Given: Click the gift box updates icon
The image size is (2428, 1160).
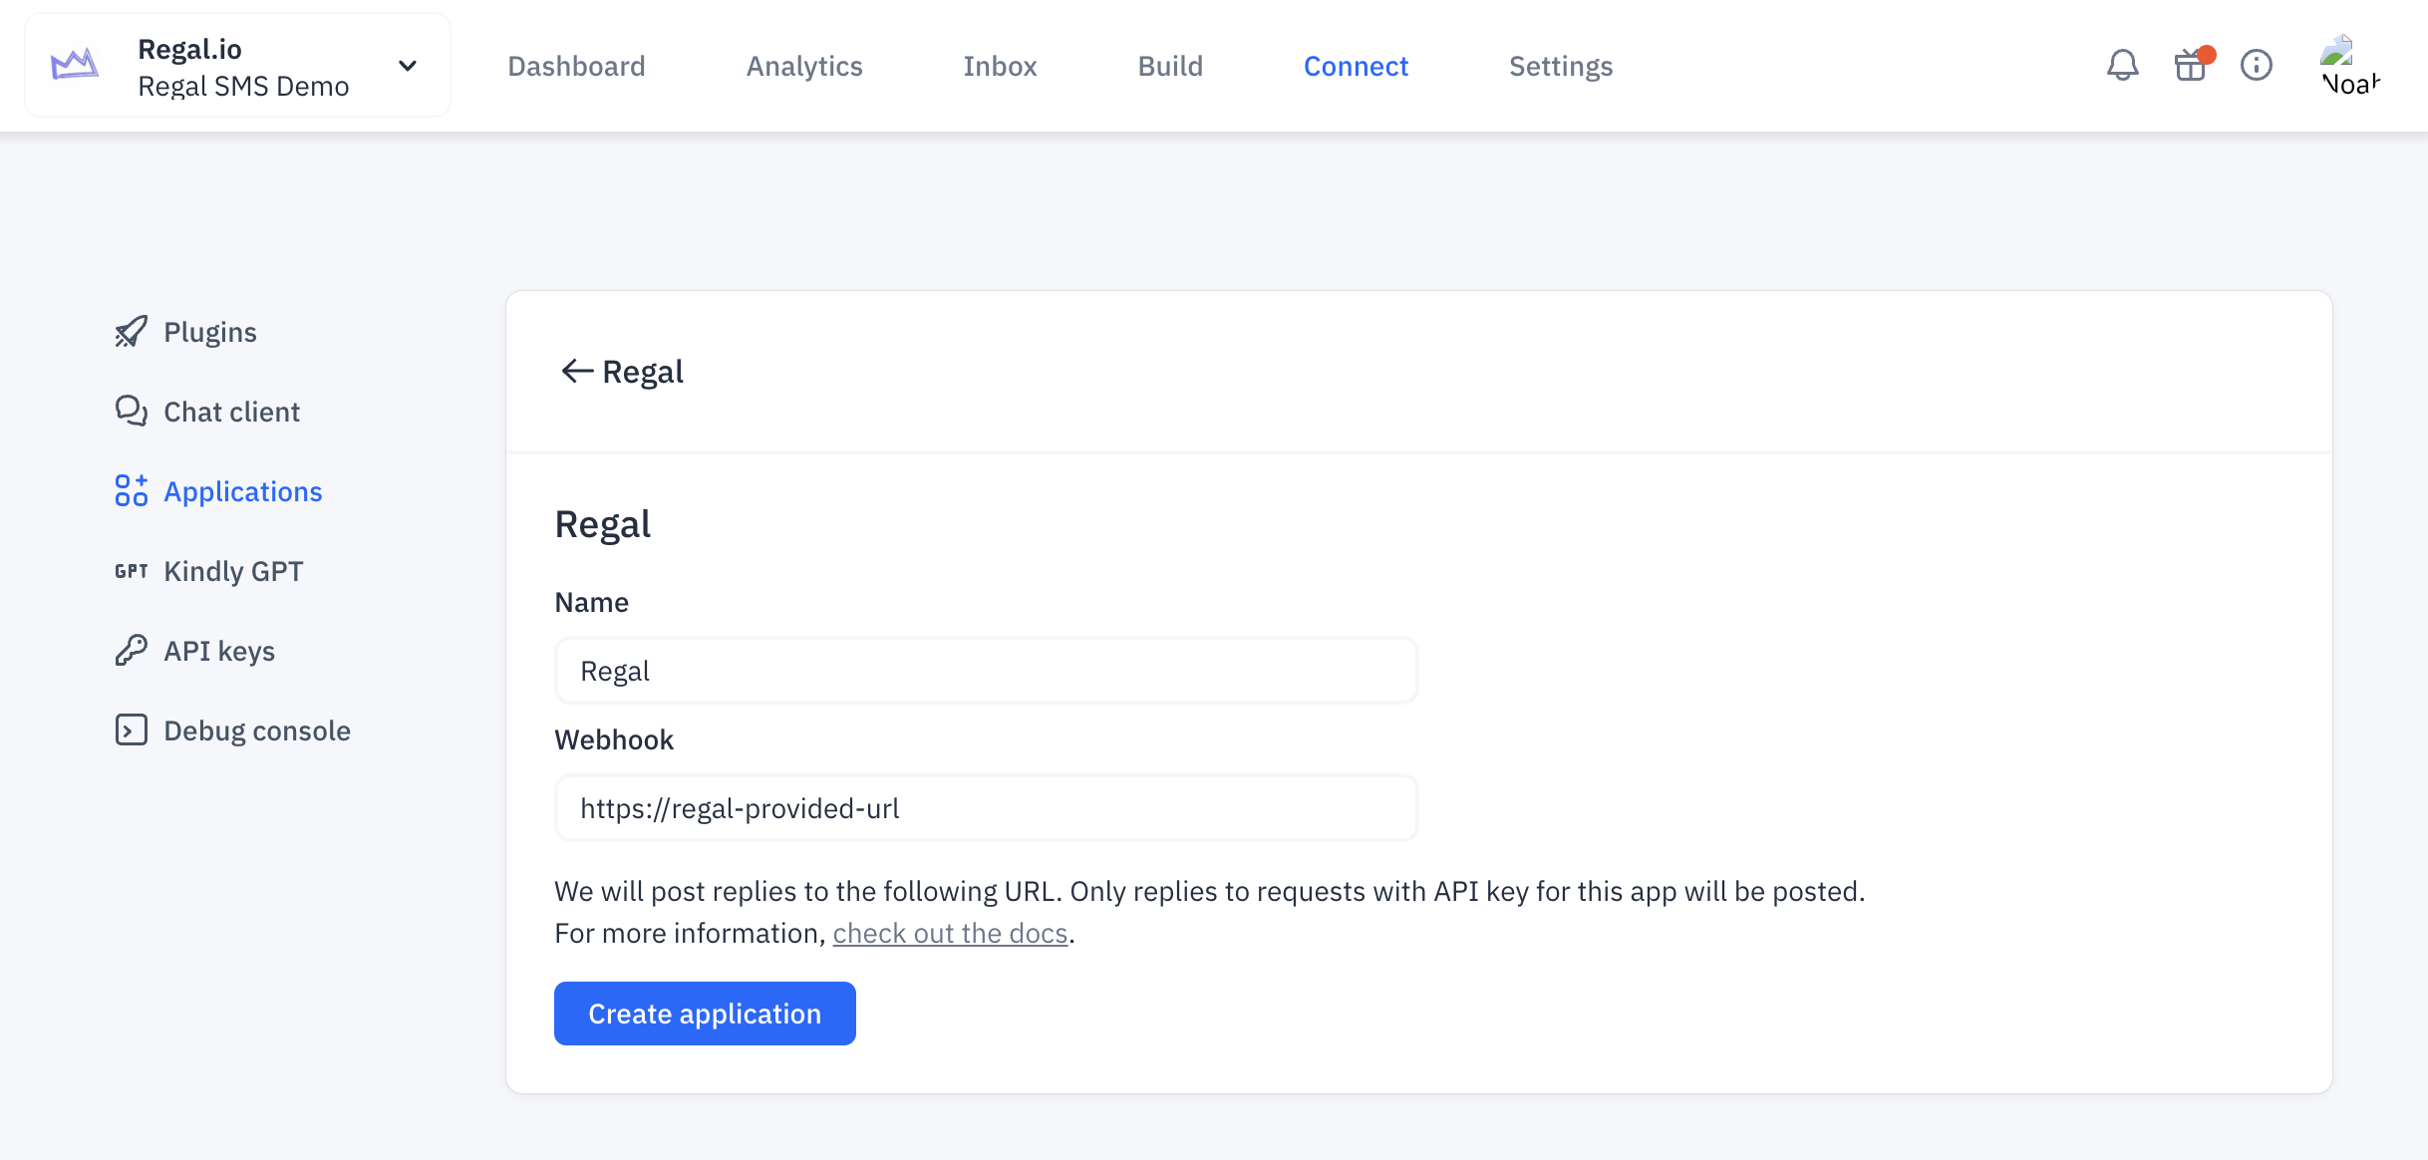Looking at the screenshot, I should [2191, 65].
